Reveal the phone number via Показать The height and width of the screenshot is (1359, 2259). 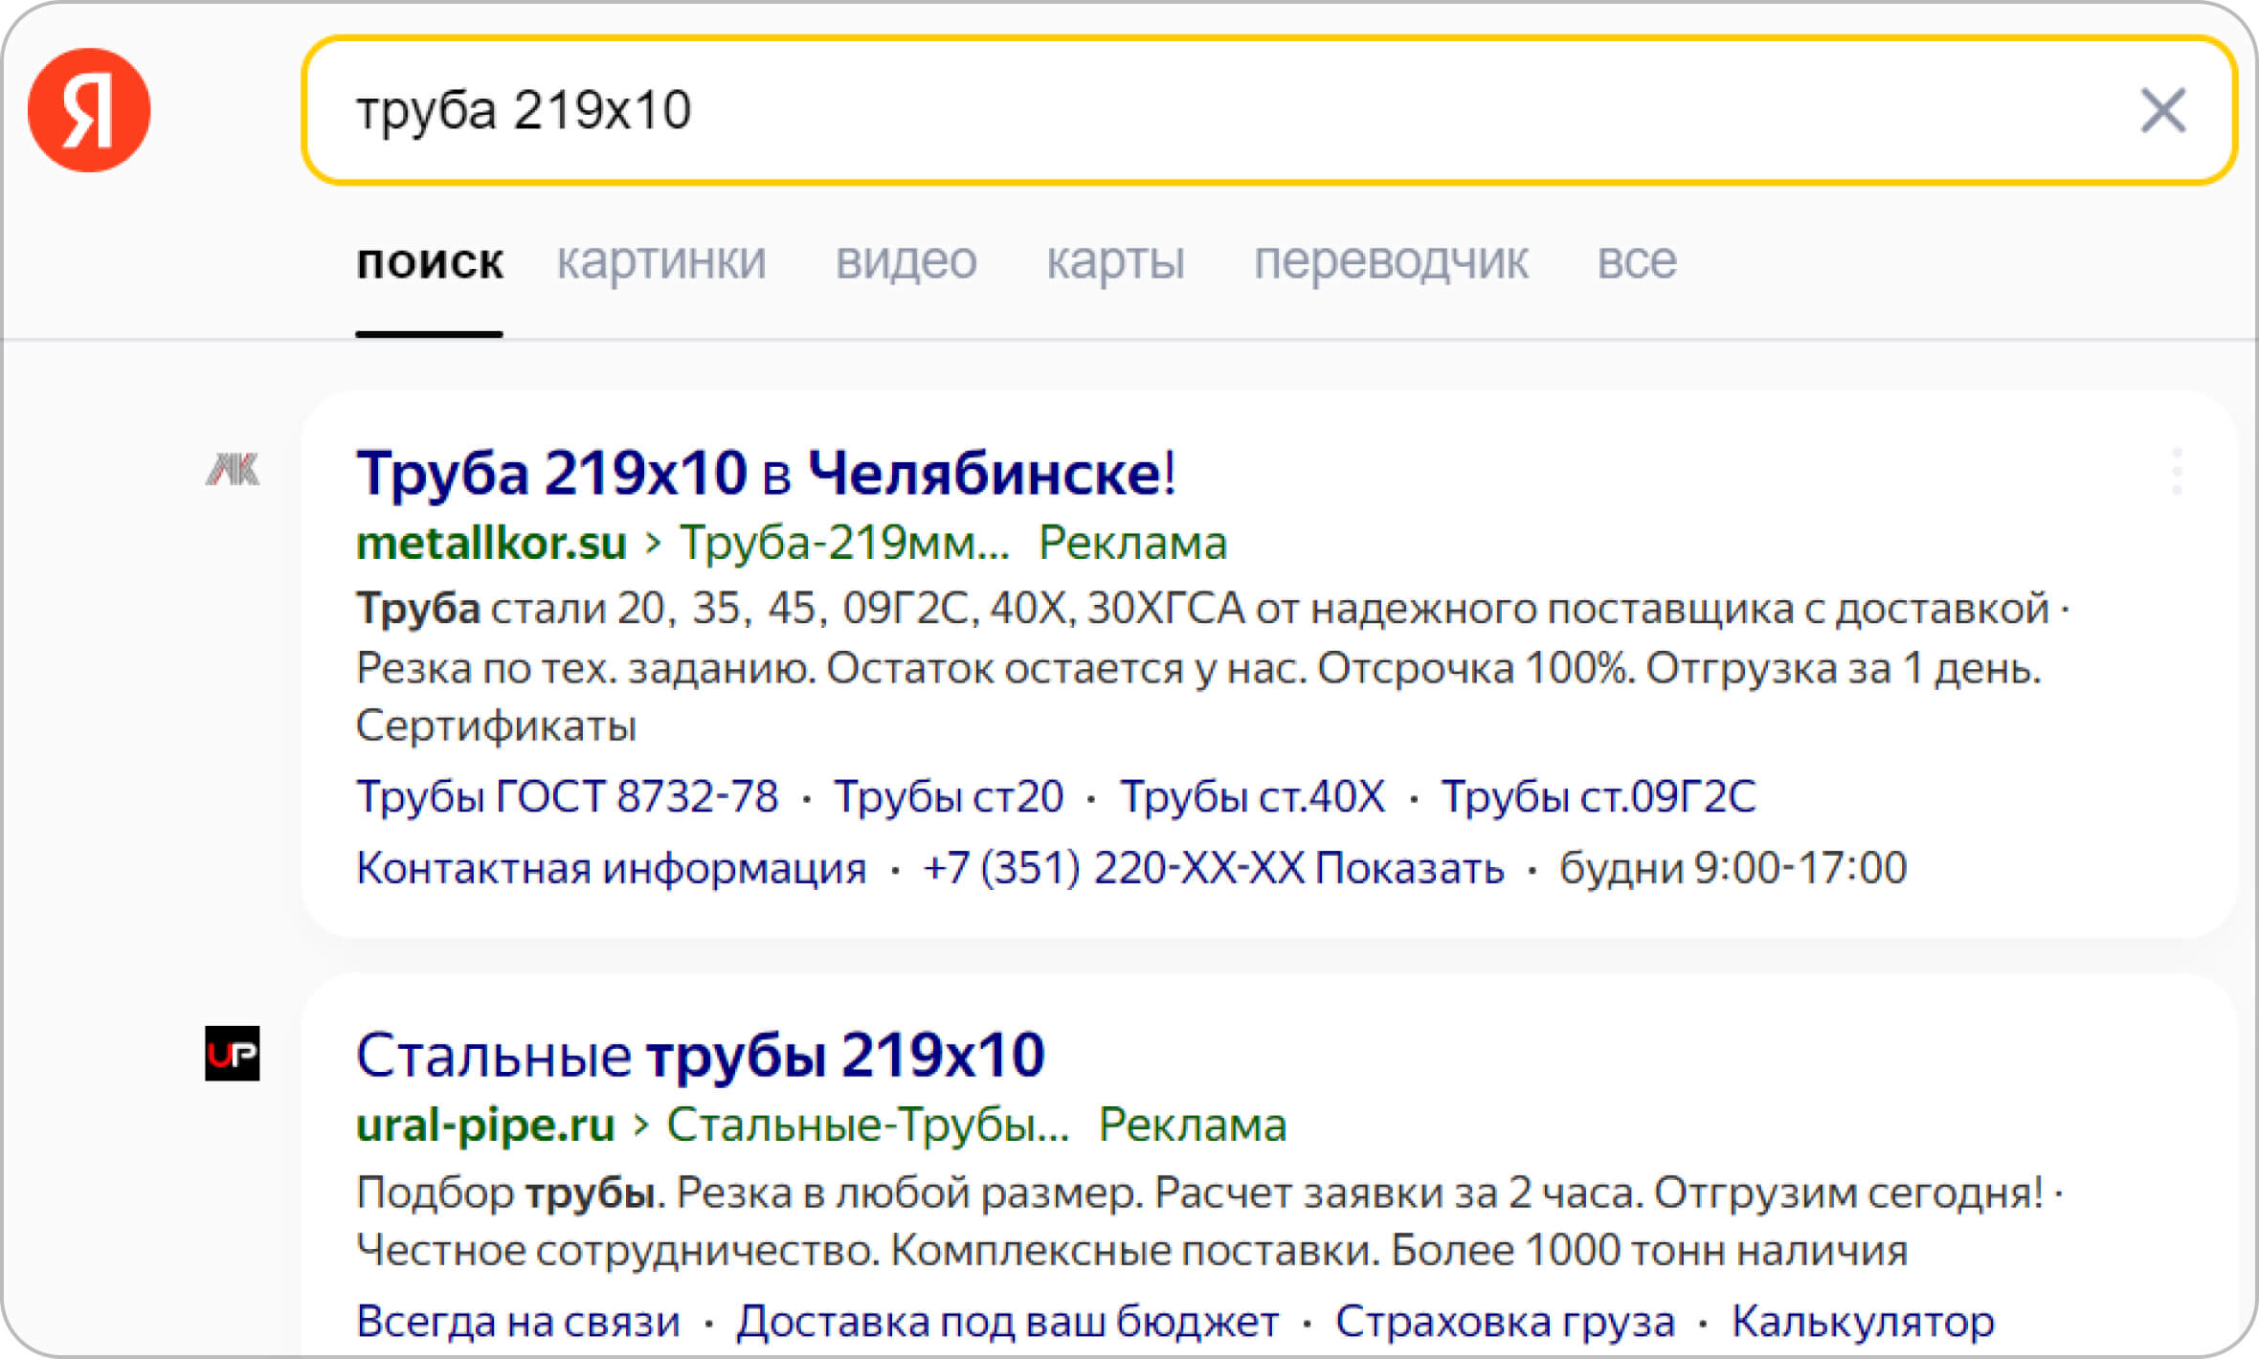(x=1409, y=868)
